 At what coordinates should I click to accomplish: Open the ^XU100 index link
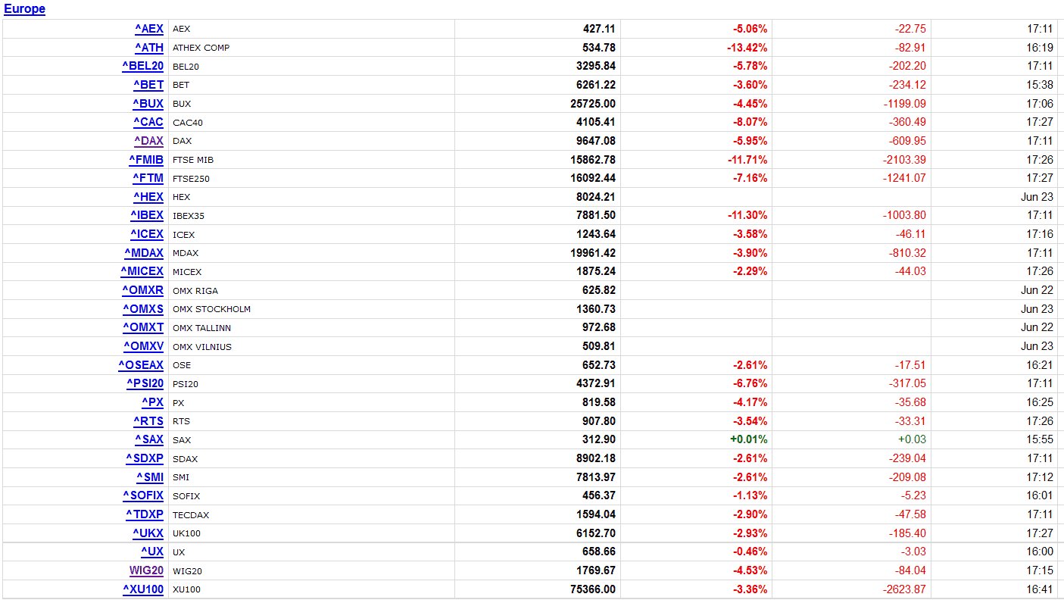pos(143,589)
